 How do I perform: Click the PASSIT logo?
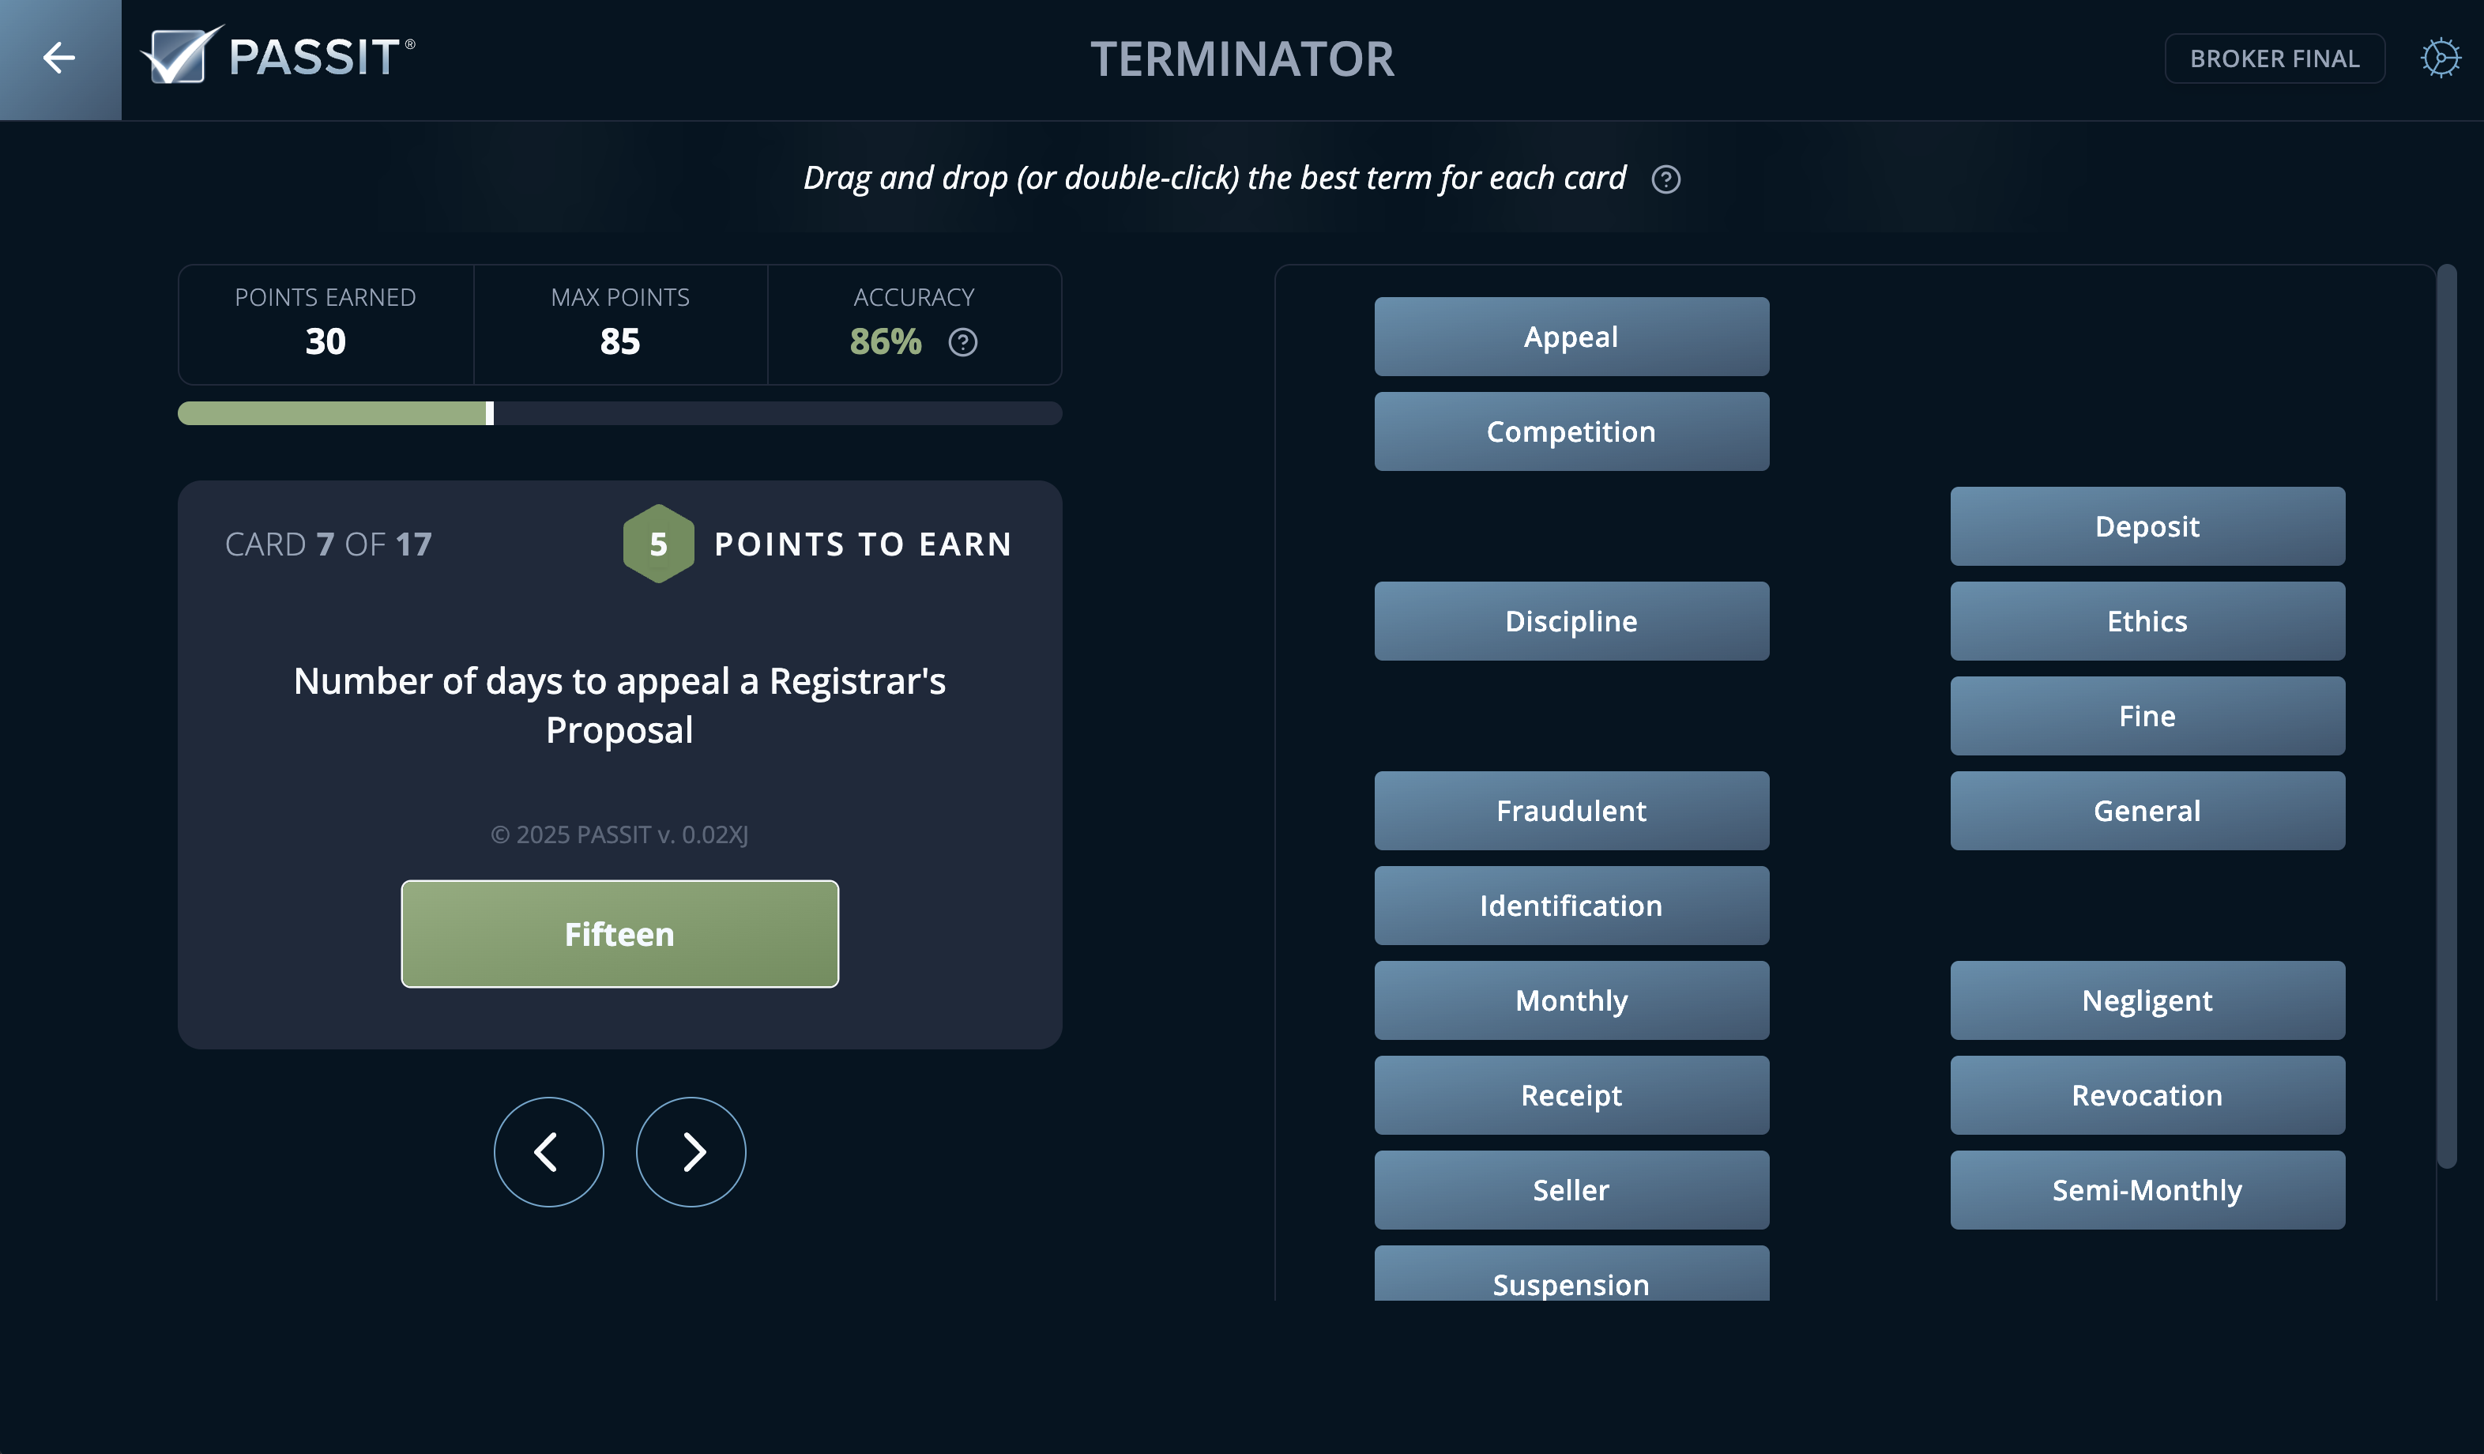(x=277, y=58)
